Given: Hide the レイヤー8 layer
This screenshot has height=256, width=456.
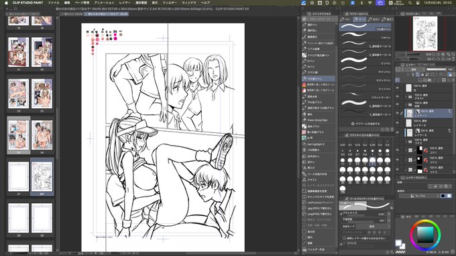Looking at the screenshot, I should coord(398,123).
